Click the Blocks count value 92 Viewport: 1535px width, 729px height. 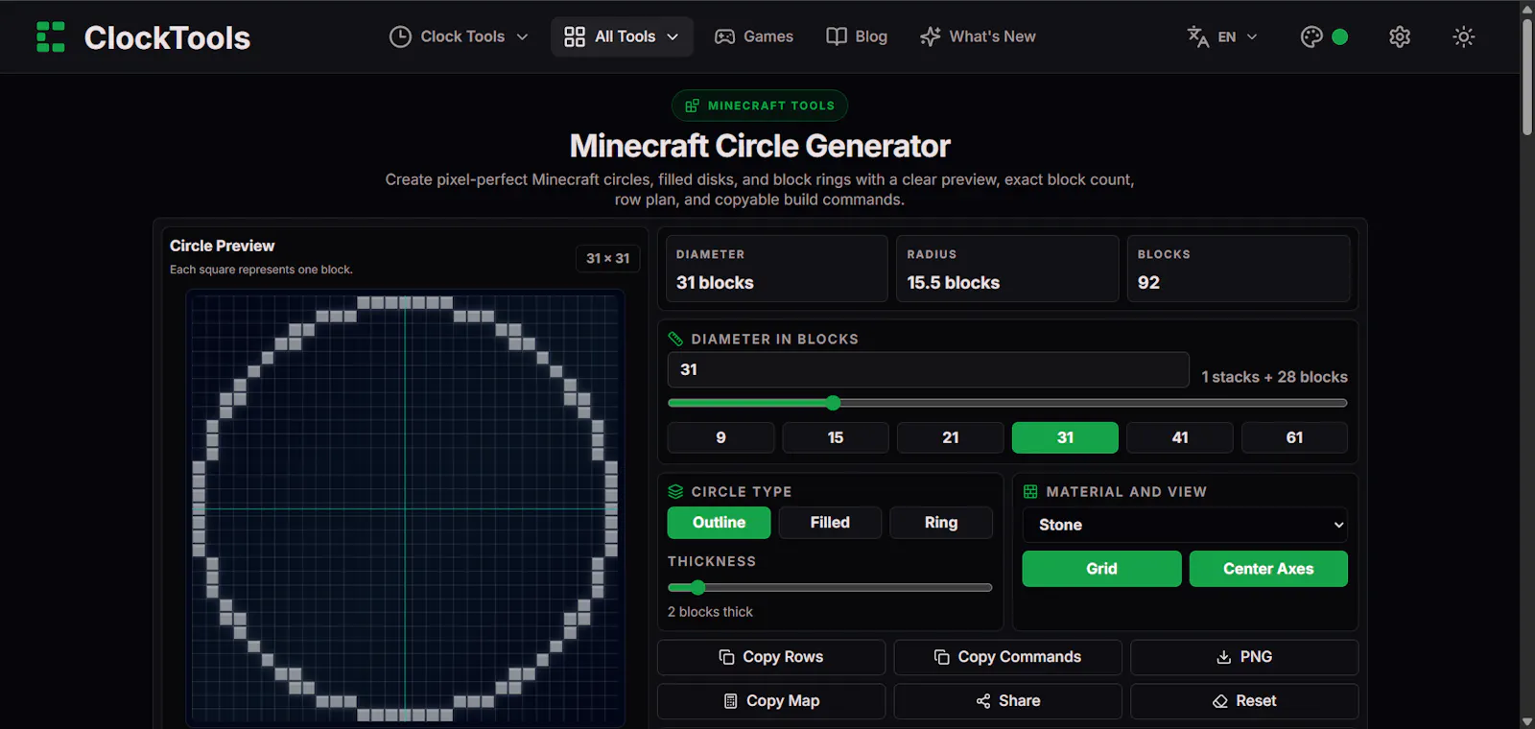point(1148,283)
